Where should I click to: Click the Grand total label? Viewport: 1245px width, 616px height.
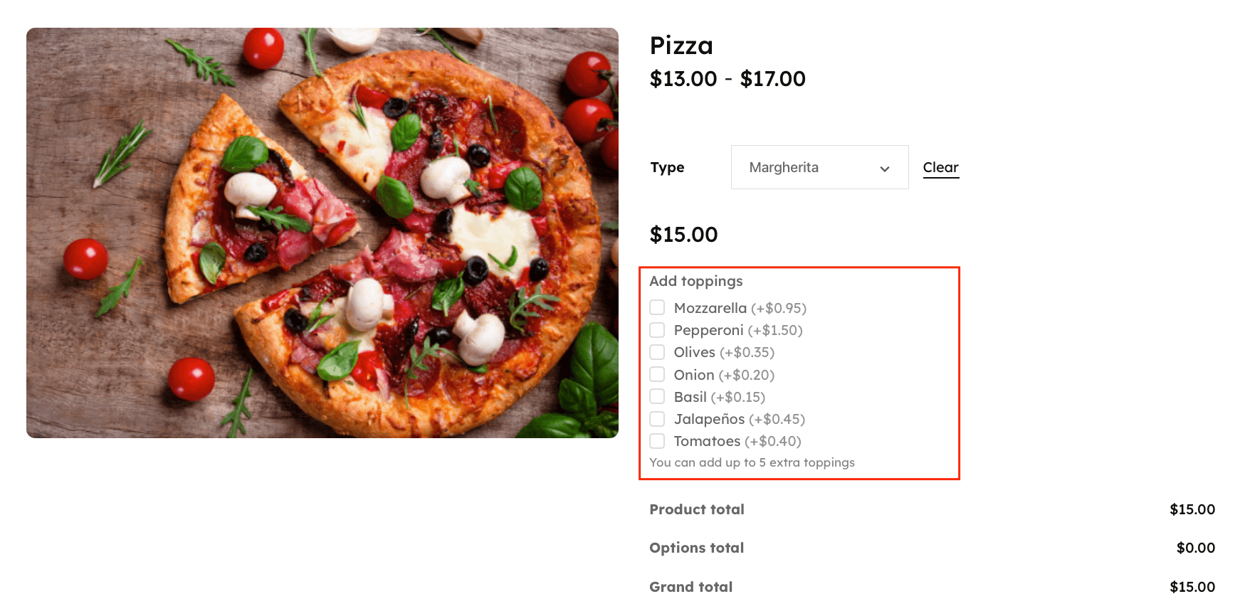point(690,587)
